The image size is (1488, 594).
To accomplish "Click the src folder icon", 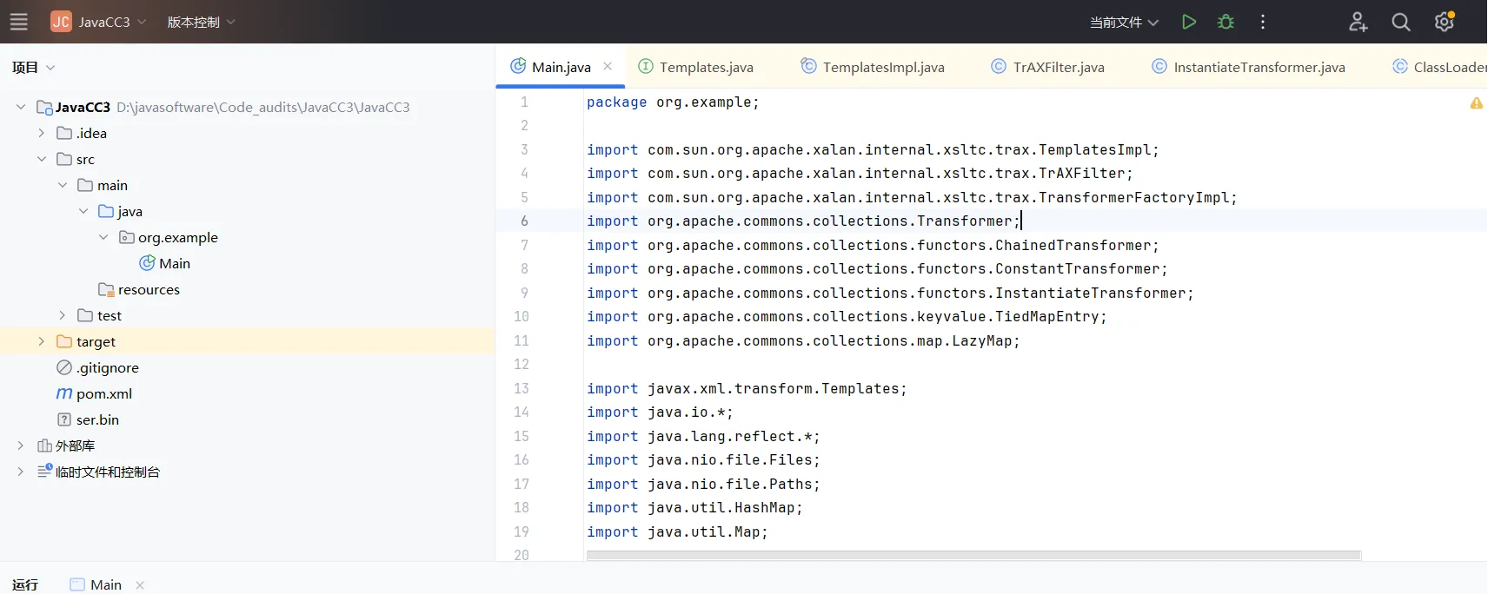I will coord(64,159).
